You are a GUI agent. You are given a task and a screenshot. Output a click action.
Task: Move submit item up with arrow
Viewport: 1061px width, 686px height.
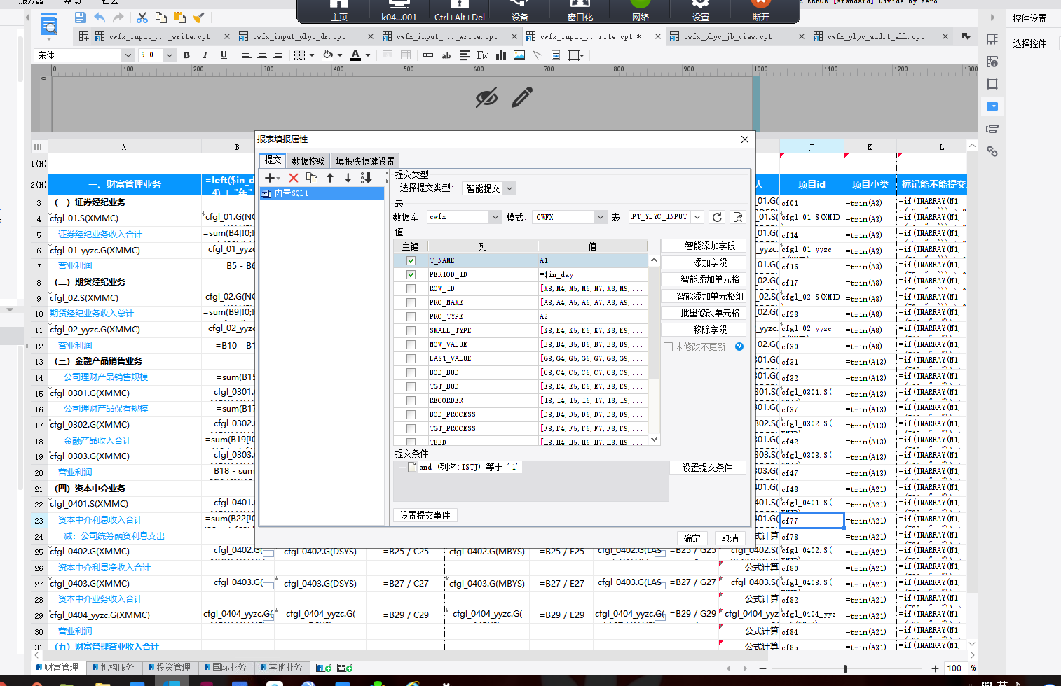[330, 178]
